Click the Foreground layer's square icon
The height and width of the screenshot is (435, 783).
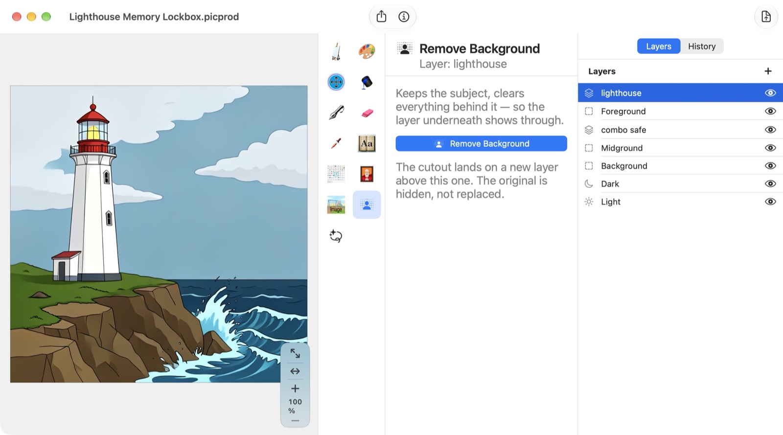(589, 111)
